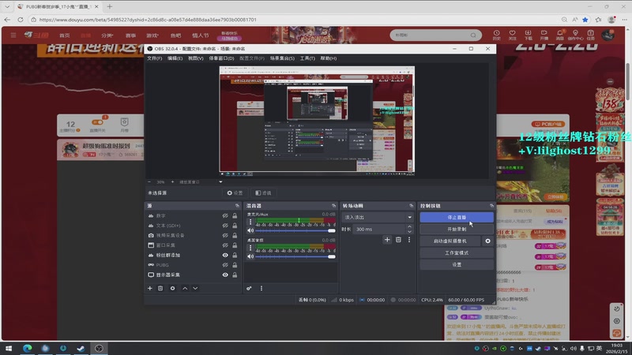Viewport: 632px width, 355px height.
Task: Delete the scene transition with the trash icon
Action: (x=398, y=240)
